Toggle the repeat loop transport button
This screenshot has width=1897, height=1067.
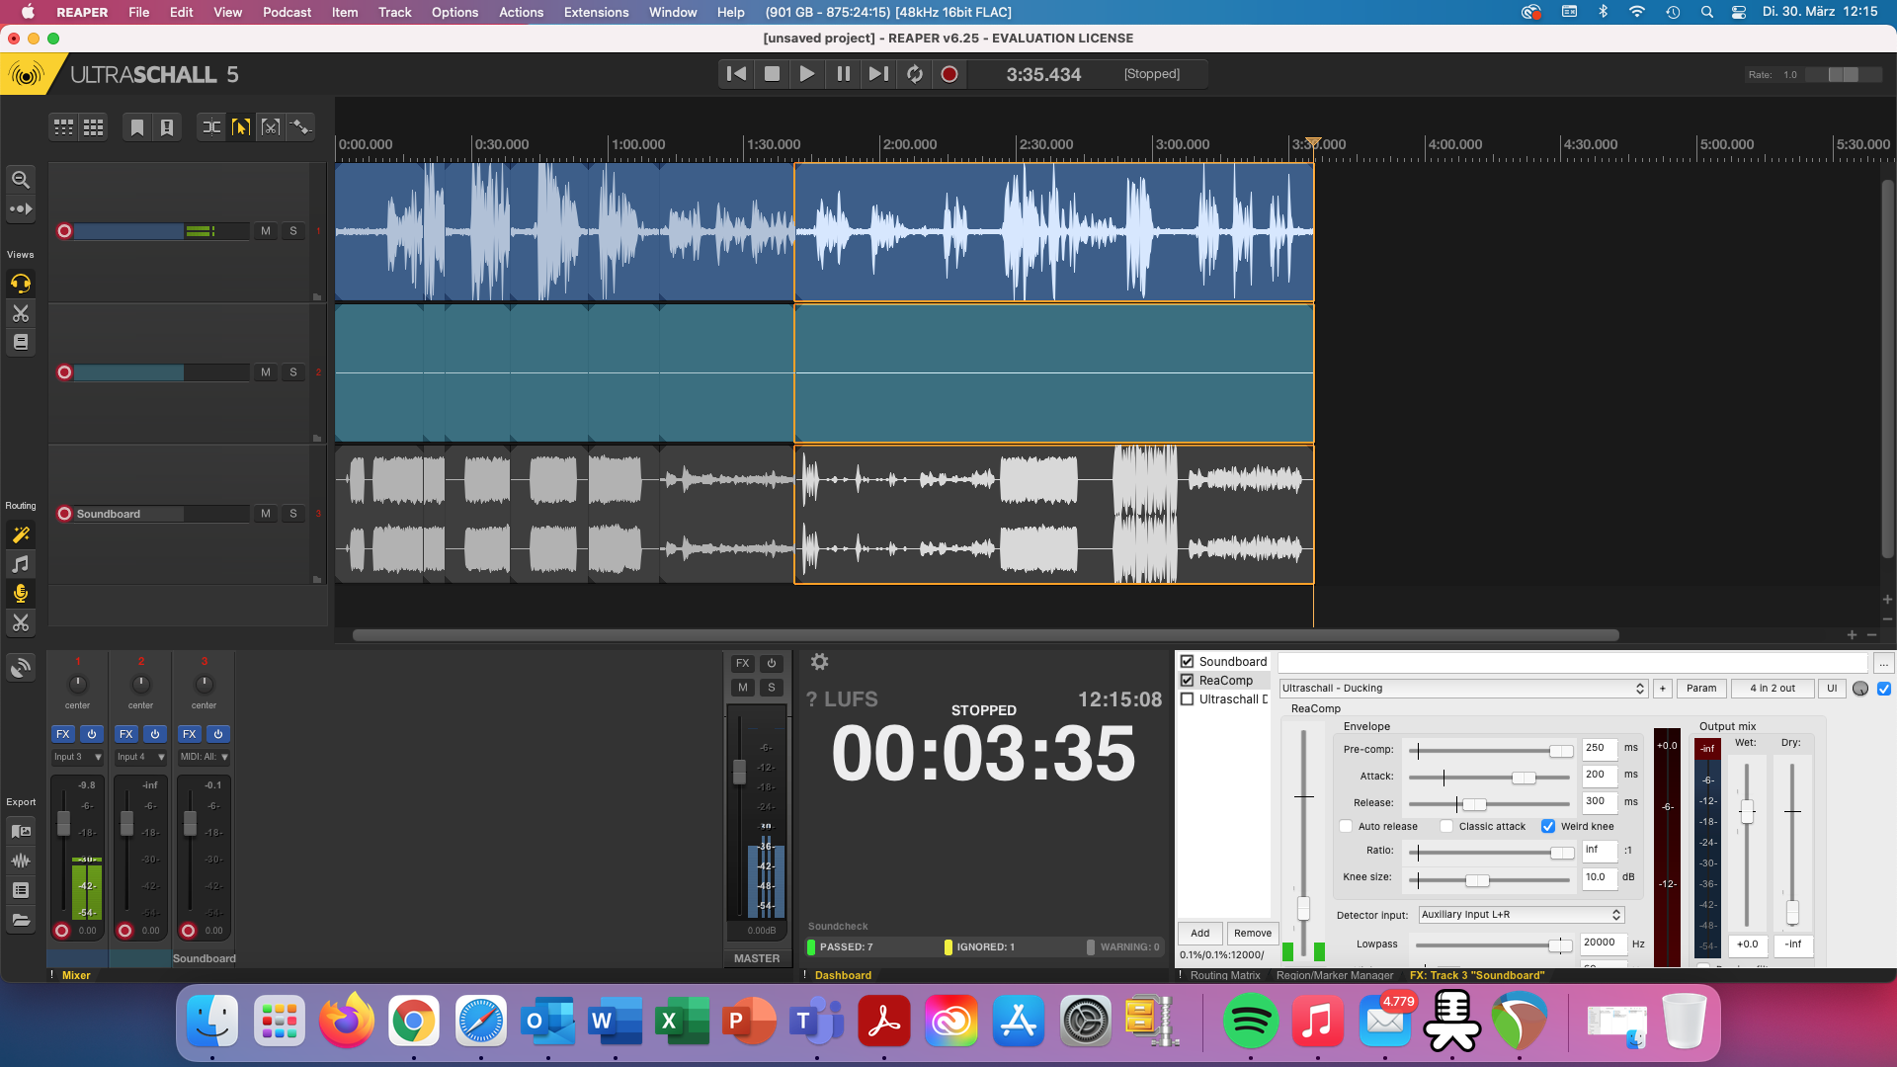click(x=915, y=74)
